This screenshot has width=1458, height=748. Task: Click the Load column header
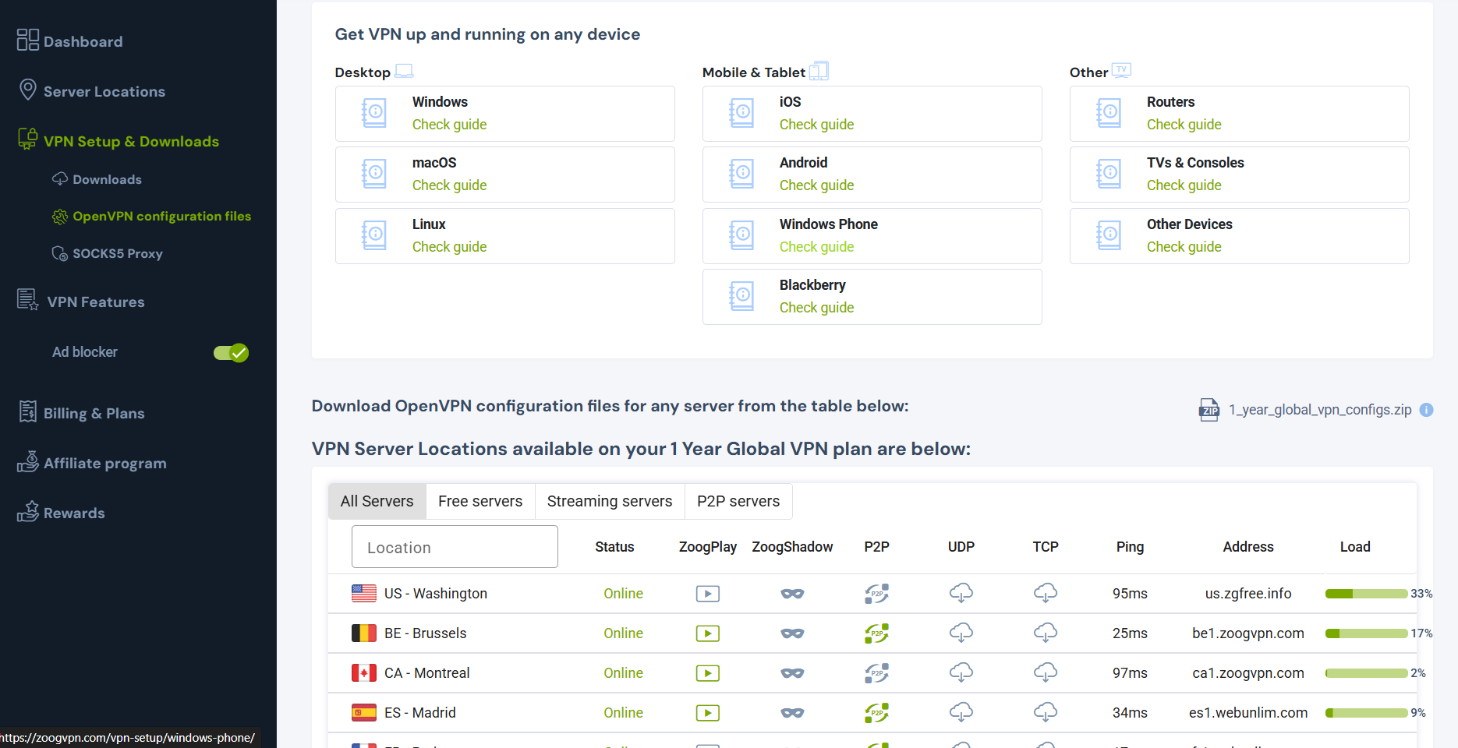1355,547
